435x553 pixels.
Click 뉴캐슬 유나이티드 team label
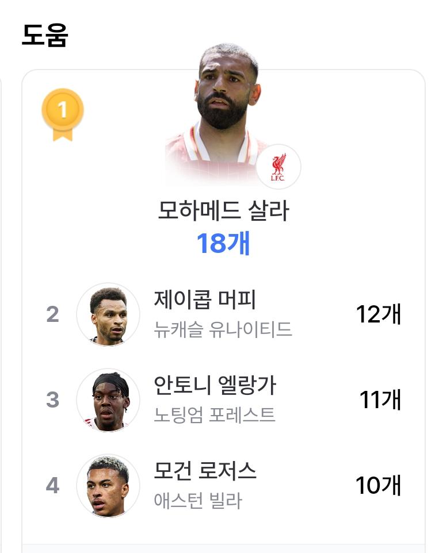tap(223, 329)
